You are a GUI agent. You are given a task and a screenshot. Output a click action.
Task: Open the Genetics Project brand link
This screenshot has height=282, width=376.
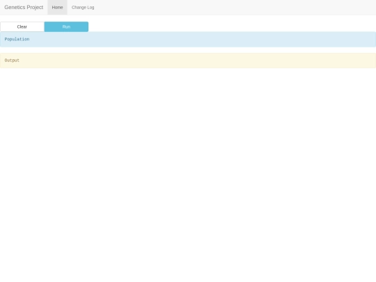(x=24, y=7)
